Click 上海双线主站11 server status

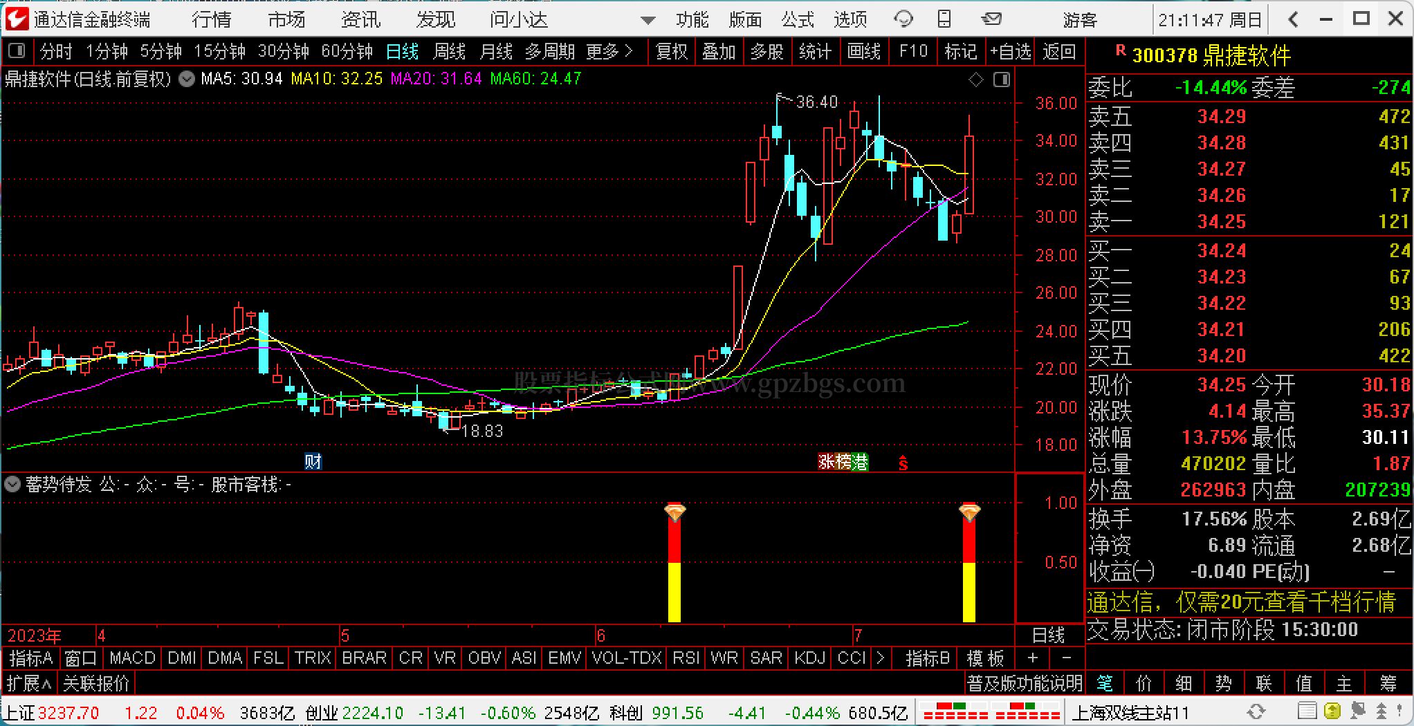point(1131,712)
